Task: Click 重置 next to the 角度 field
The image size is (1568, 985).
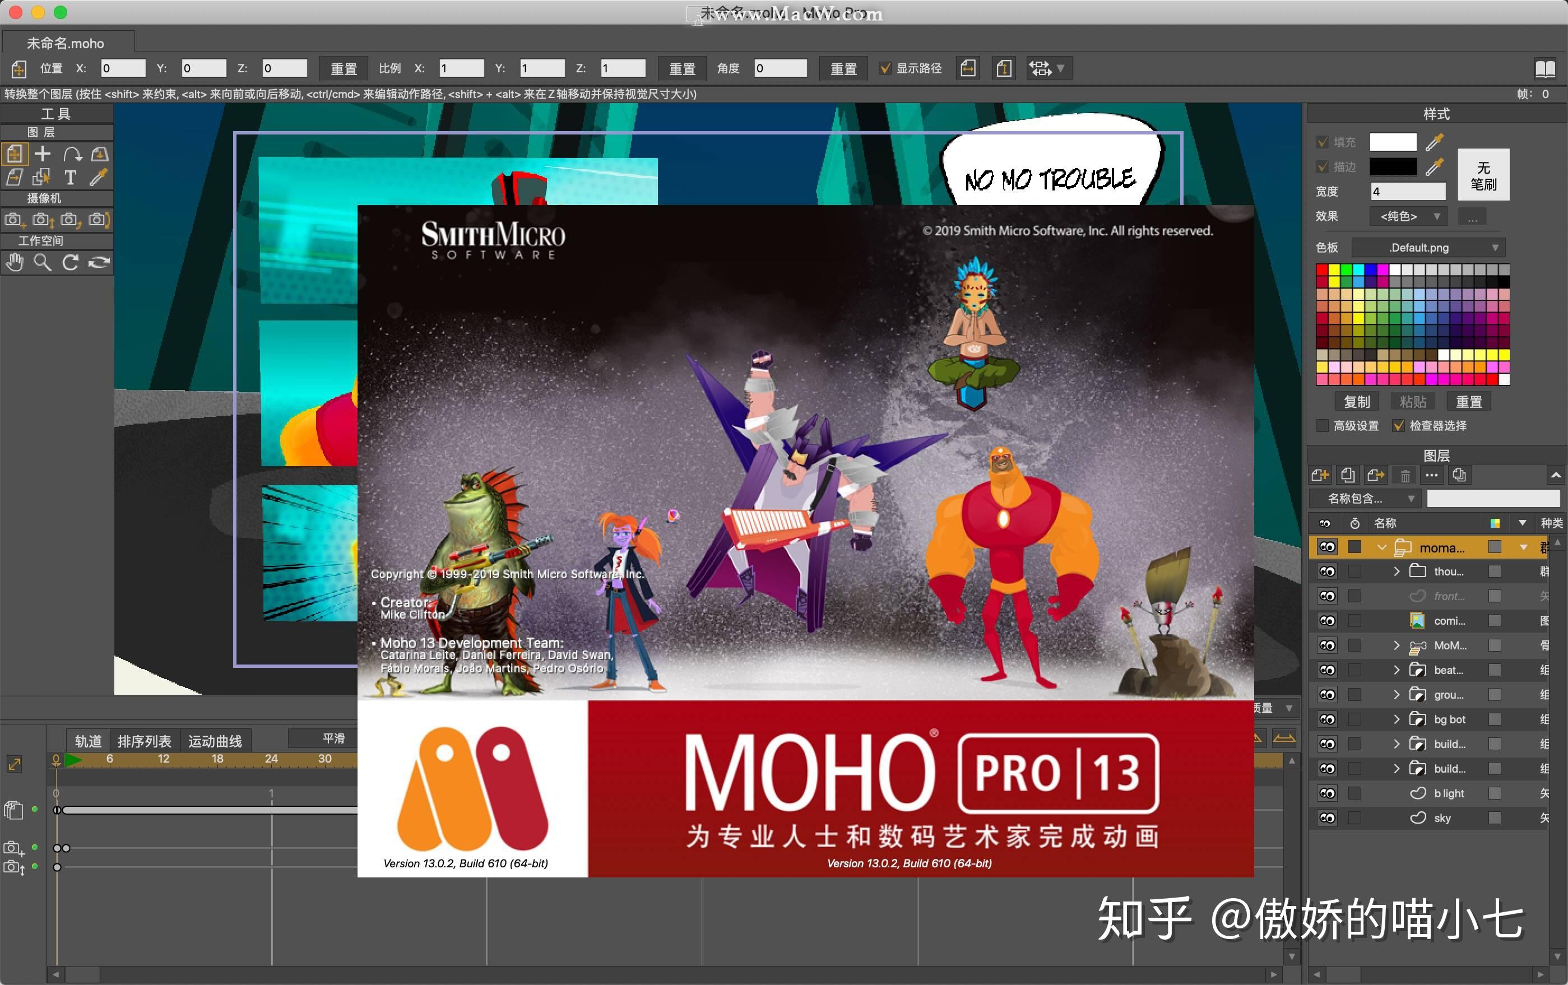Action: tap(843, 68)
